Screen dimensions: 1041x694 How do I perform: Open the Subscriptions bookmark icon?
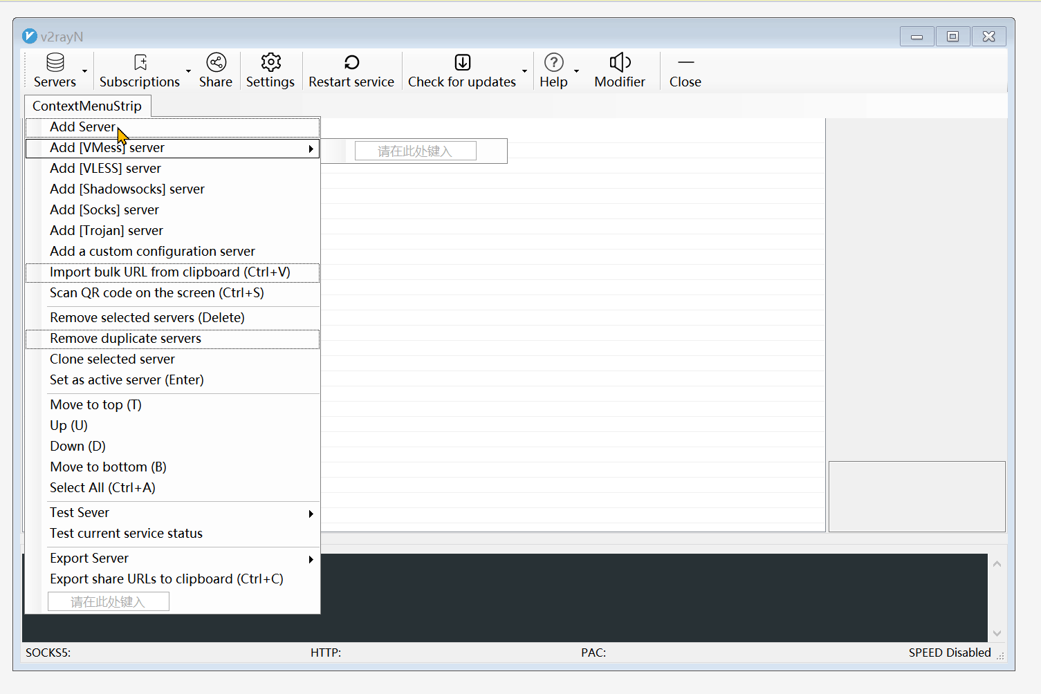point(140,63)
